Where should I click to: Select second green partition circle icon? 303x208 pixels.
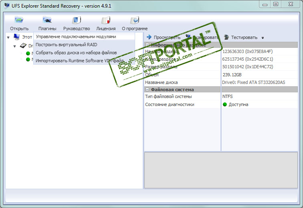click(28, 59)
